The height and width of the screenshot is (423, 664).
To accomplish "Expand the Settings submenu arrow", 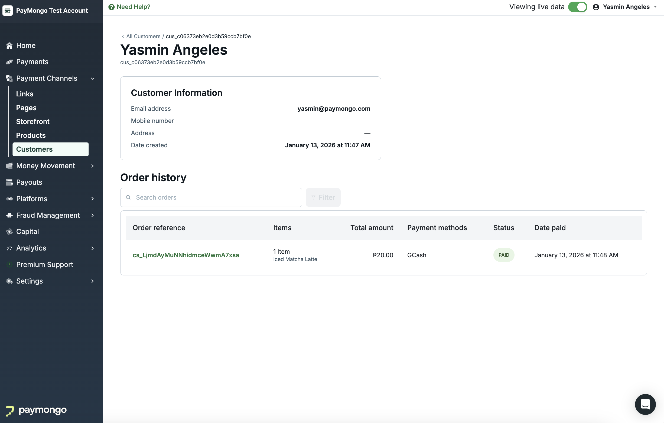I will point(93,281).
